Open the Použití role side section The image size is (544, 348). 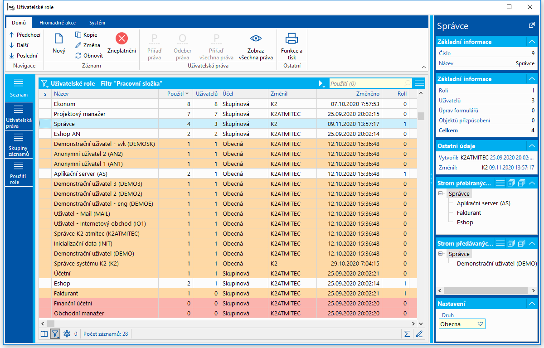[19, 173]
